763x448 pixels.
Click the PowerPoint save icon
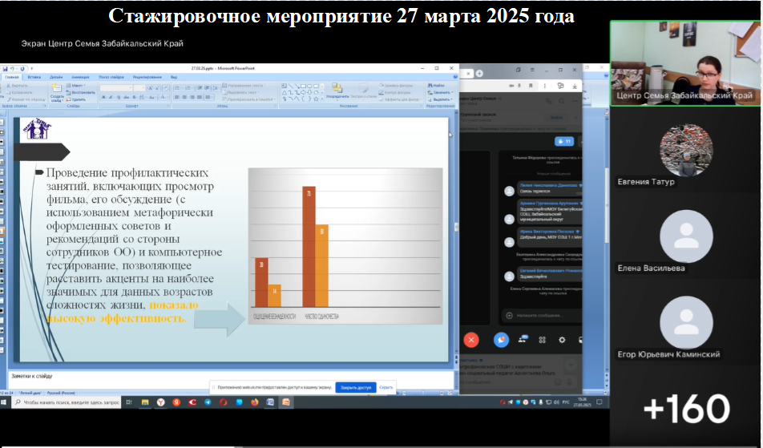coord(6,70)
